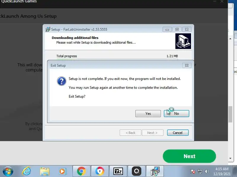Viewport: 237px width, 177px height.
Task: Click the scroll up arrow at right
Action: [230, 39]
